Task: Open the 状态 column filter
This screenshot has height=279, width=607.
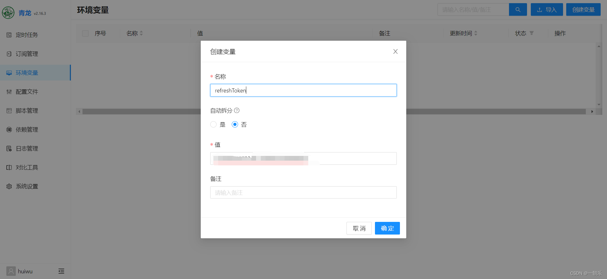Action: coord(531,33)
